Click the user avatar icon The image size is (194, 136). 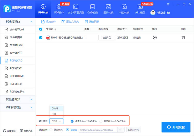153,13
